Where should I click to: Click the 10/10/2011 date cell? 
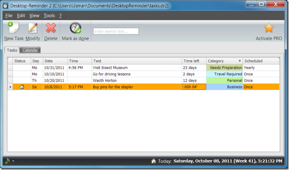[x=55, y=74]
